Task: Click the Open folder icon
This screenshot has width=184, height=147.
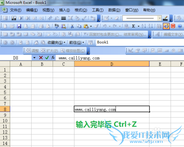Action: click(12, 26)
